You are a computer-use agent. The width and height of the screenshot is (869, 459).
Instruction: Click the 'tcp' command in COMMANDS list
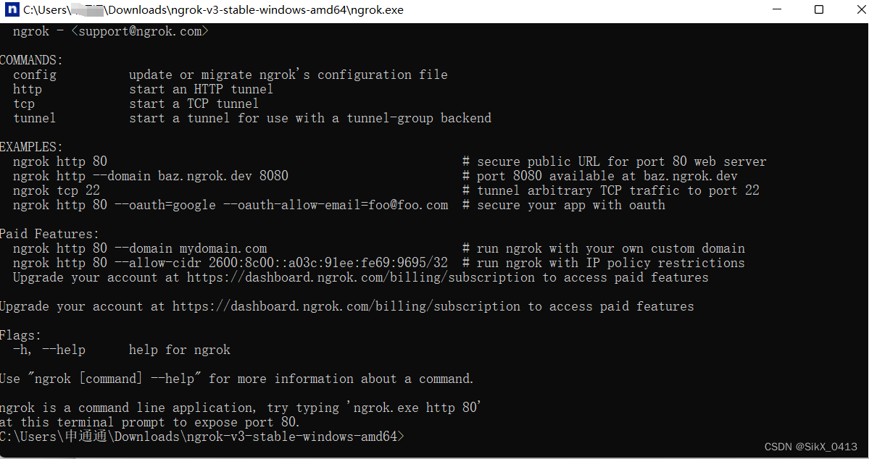coord(24,104)
